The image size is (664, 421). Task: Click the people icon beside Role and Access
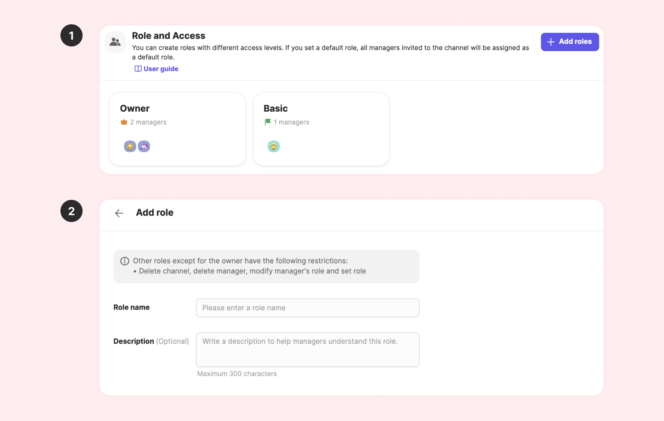click(x=115, y=42)
